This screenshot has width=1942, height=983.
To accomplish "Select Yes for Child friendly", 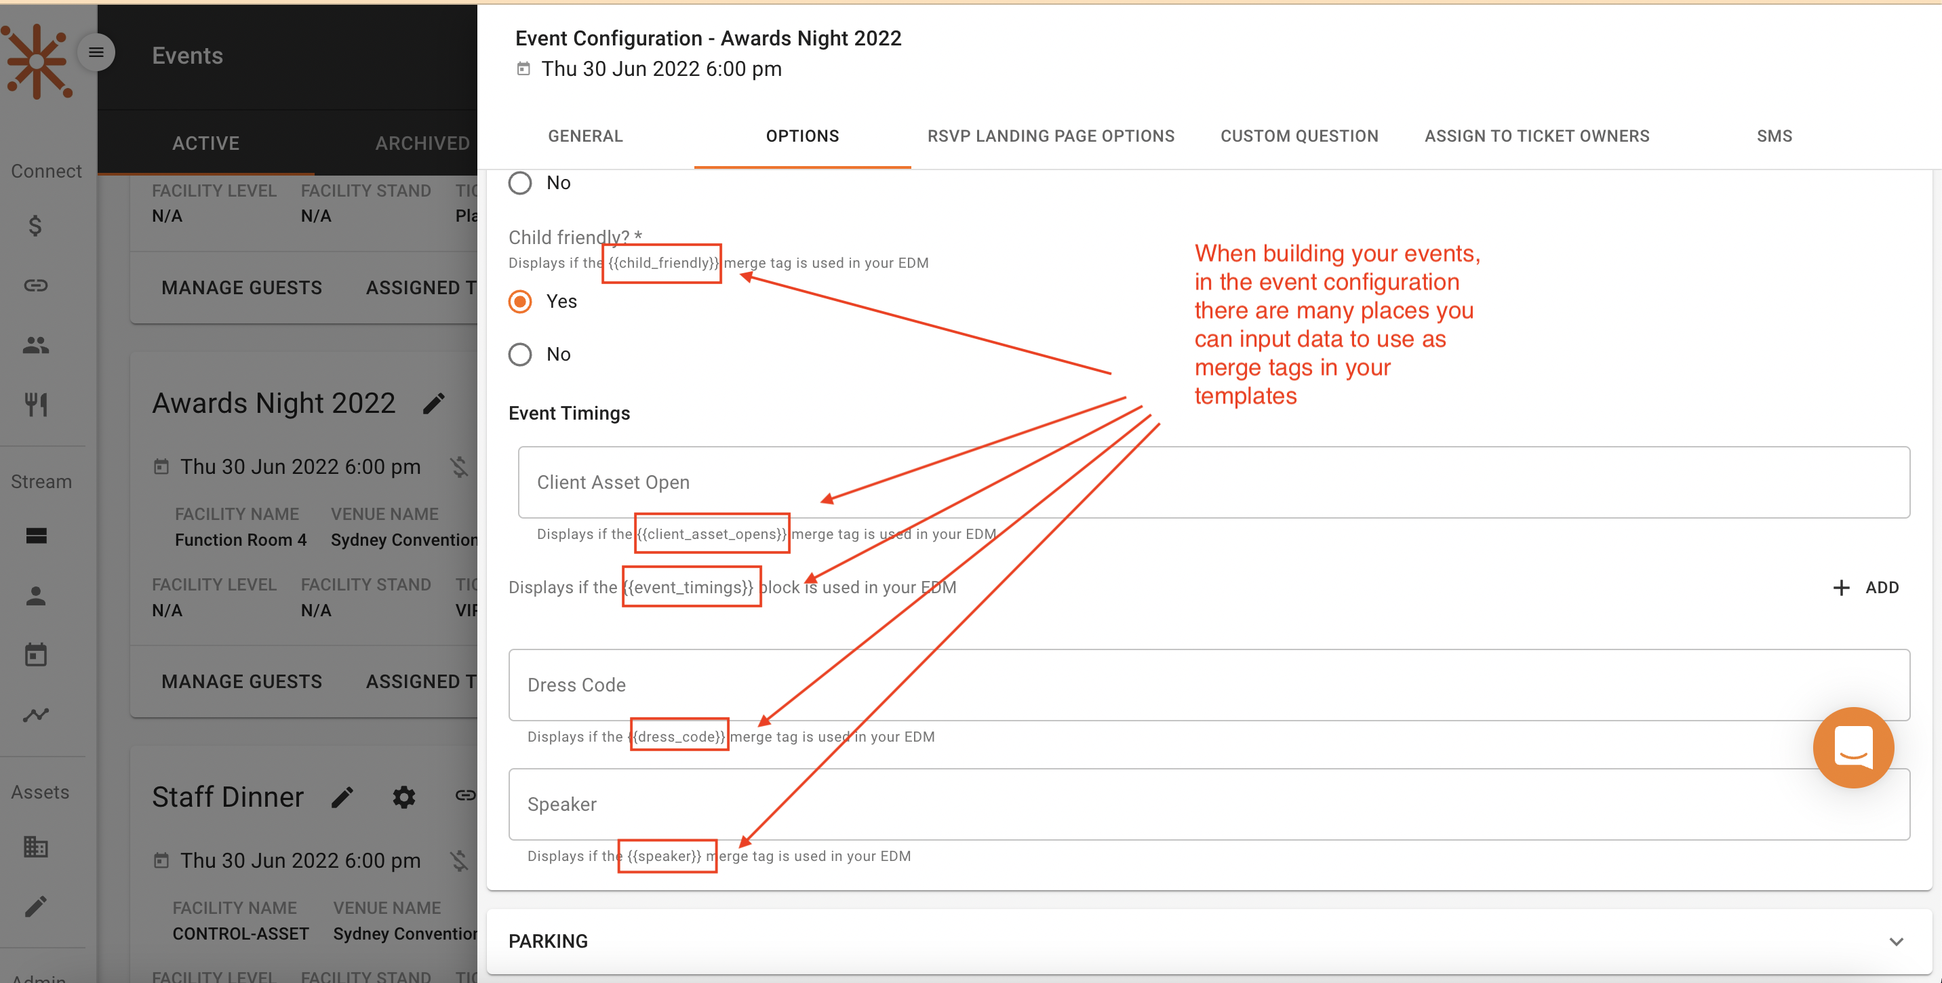I will pyautogui.click(x=520, y=302).
